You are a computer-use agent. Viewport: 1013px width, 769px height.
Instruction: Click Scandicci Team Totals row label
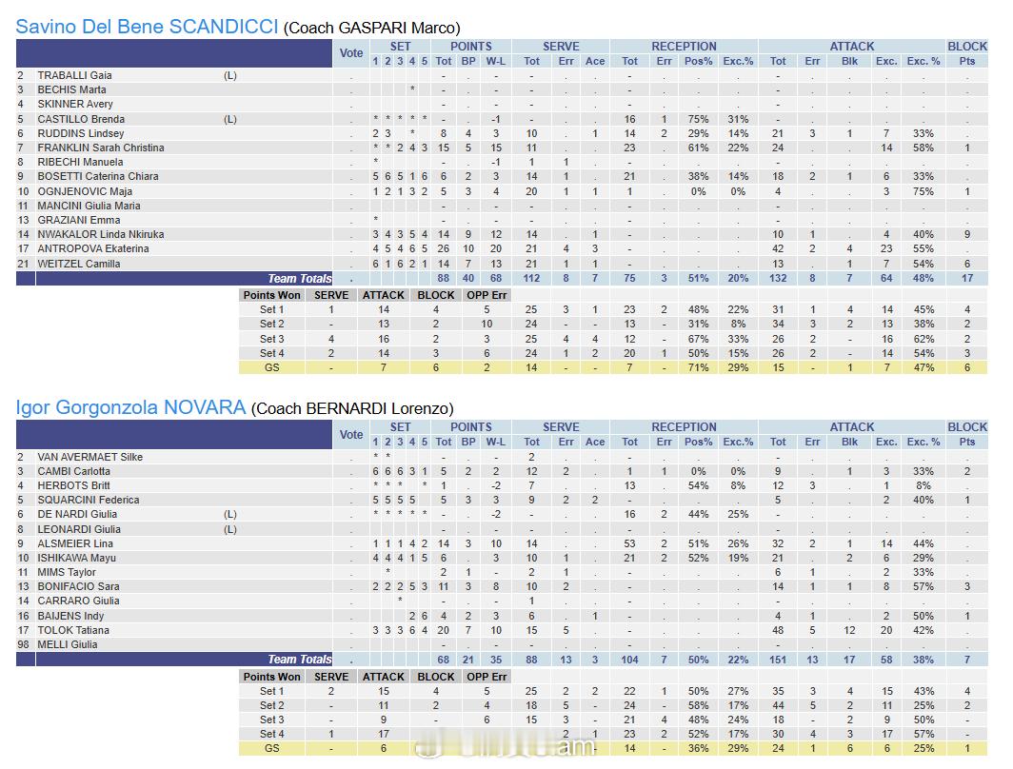point(300,278)
